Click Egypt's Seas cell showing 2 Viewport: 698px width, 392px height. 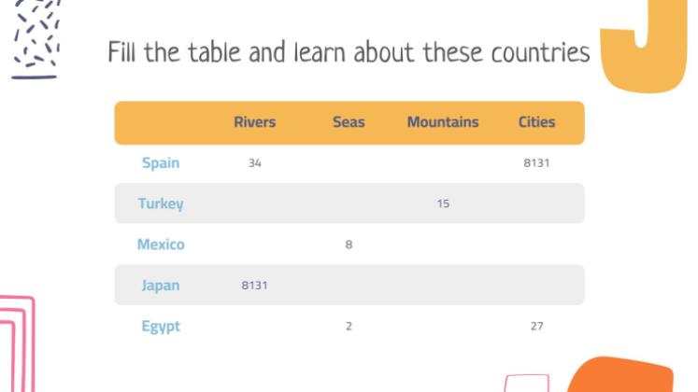point(349,327)
